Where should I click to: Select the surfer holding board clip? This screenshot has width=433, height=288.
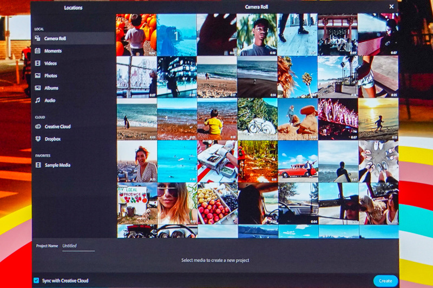pos(338,161)
